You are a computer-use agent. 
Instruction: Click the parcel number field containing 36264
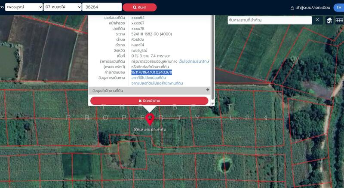point(102,7)
